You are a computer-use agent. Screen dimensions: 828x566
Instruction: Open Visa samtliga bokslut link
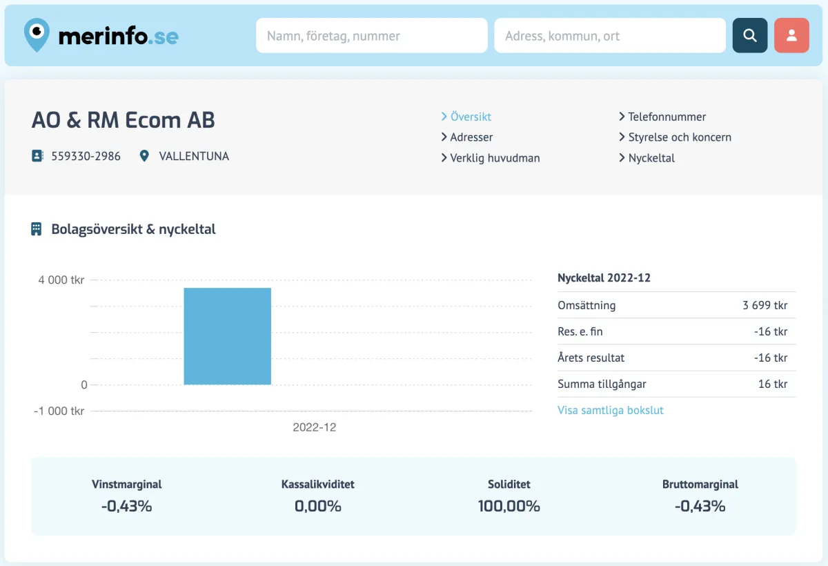tap(611, 410)
